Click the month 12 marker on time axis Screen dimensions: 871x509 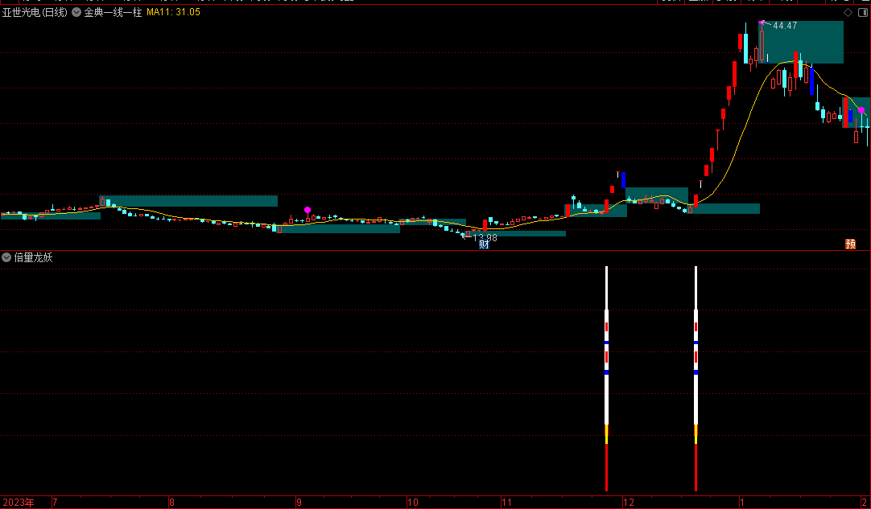(629, 503)
